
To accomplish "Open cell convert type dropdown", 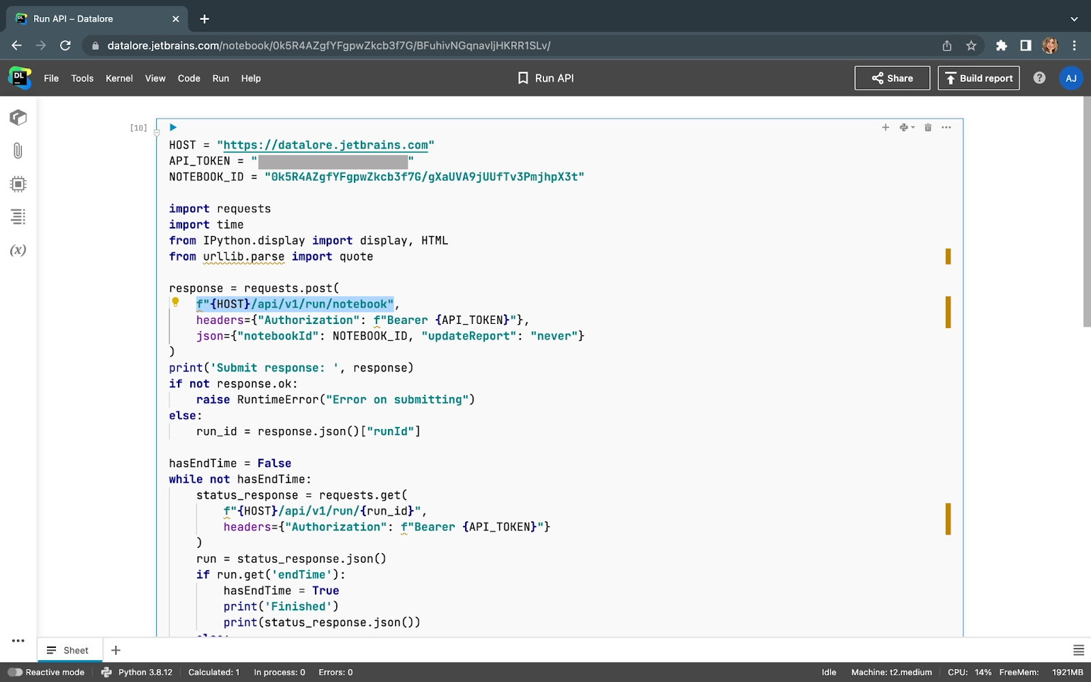I will [x=906, y=128].
